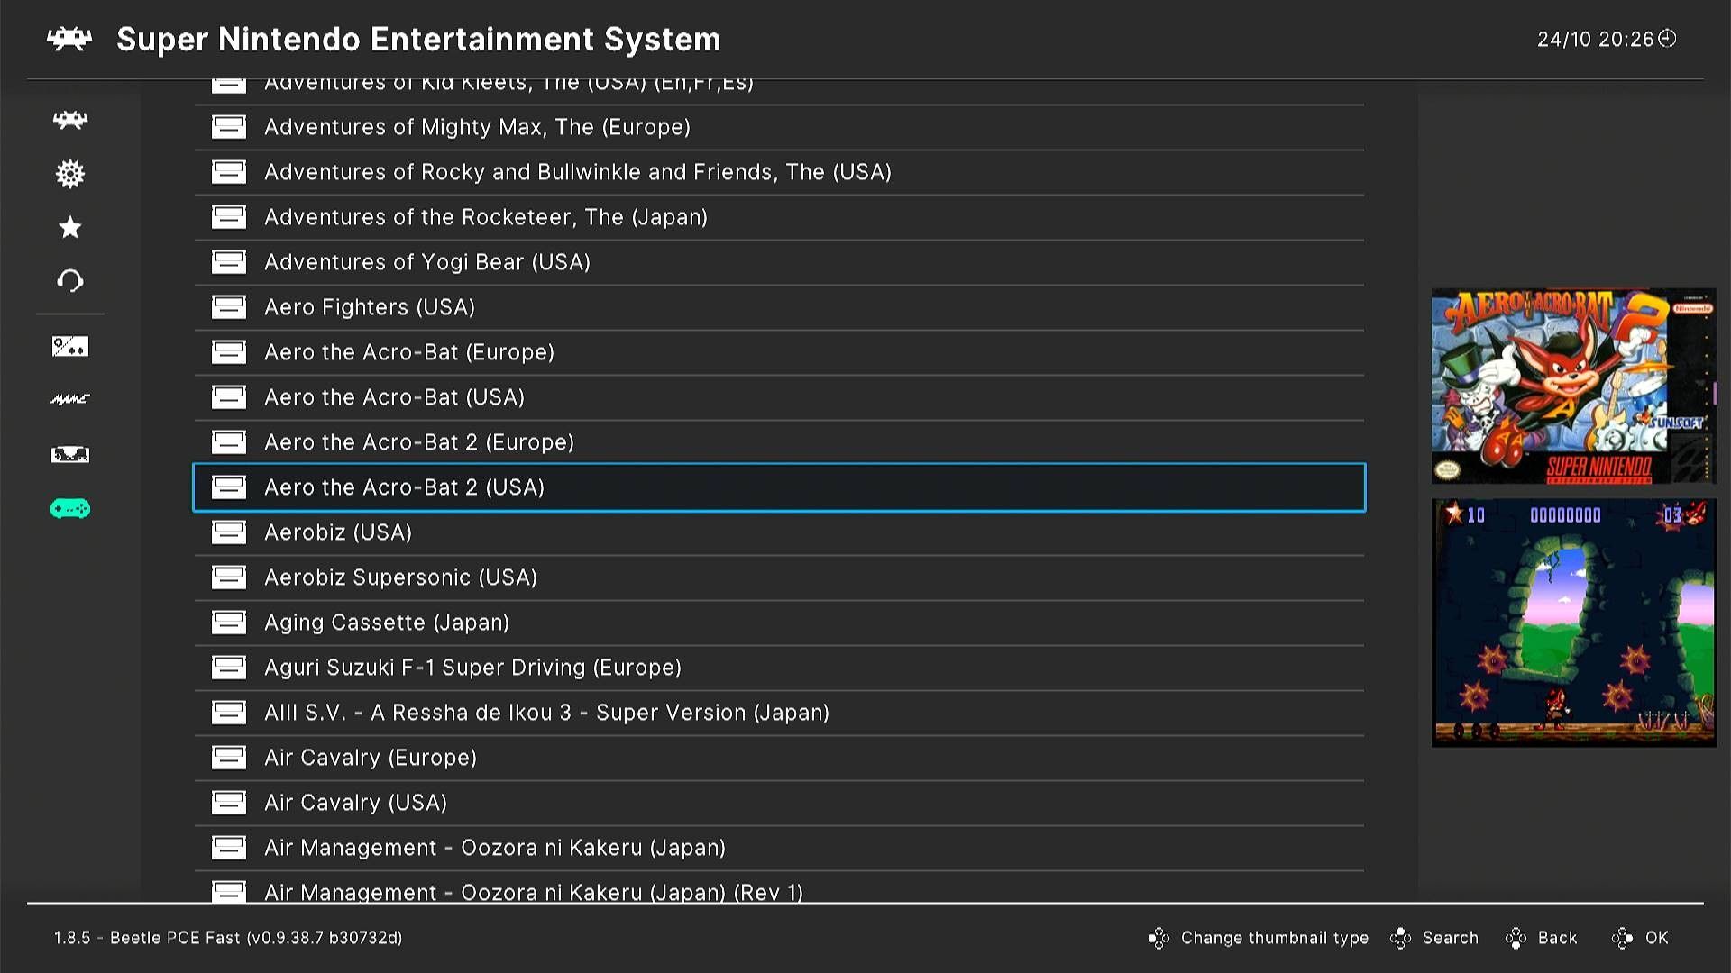This screenshot has height=973, width=1731.
Task: Open the console playlist icon below MAME
Action: tap(69, 454)
